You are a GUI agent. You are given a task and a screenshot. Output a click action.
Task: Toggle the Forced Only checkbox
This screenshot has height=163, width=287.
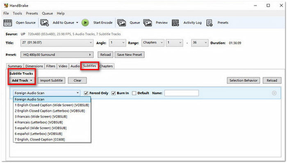86,93
